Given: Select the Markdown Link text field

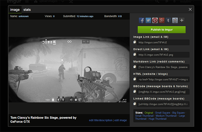Looking at the screenshot, I should [x=163, y=67].
